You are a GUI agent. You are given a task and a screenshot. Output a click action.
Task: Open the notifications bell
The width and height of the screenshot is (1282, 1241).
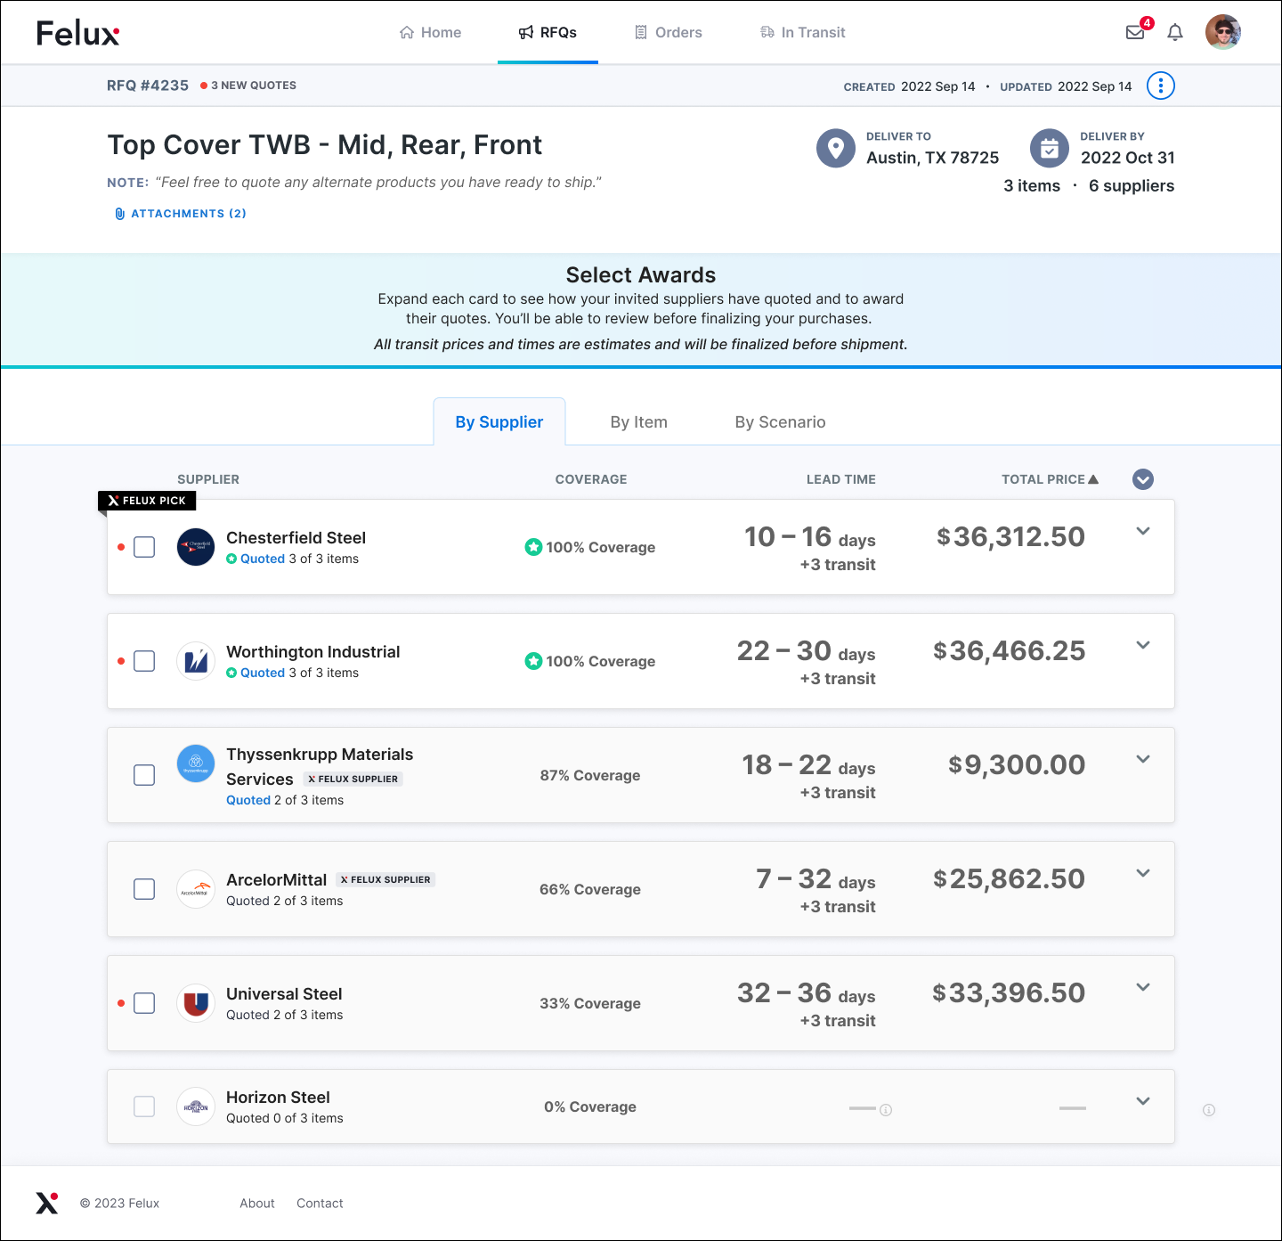tap(1175, 32)
